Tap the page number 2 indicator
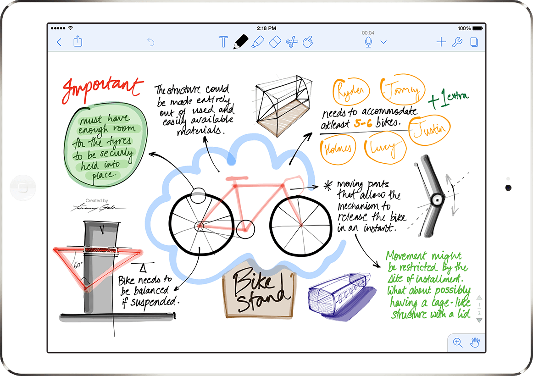This screenshot has height=376, width=533. click(x=479, y=313)
